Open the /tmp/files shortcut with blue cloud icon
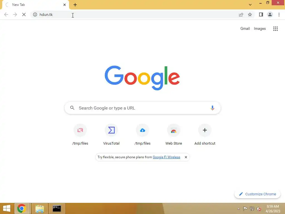Image resolution: width=285 pixels, height=214 pixels. (x=142, y=135)
